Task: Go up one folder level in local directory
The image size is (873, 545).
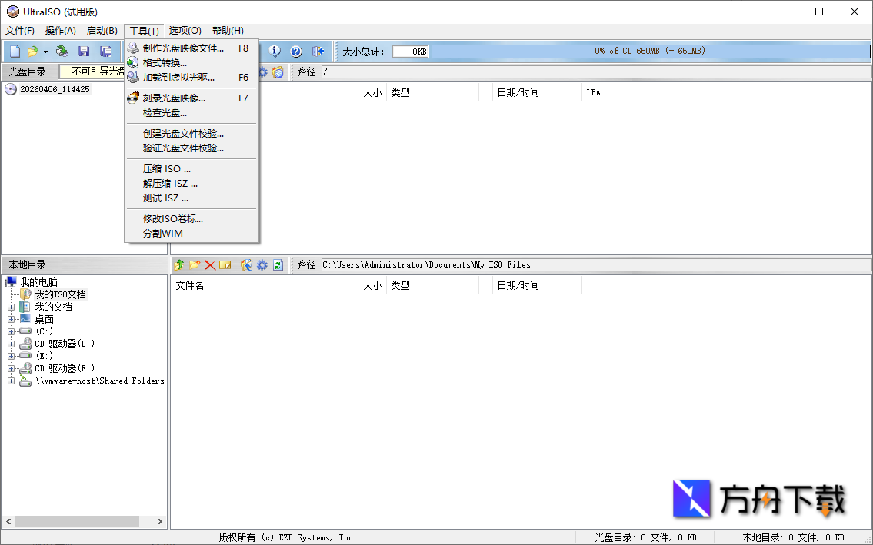Action: (x=179, y=264)
